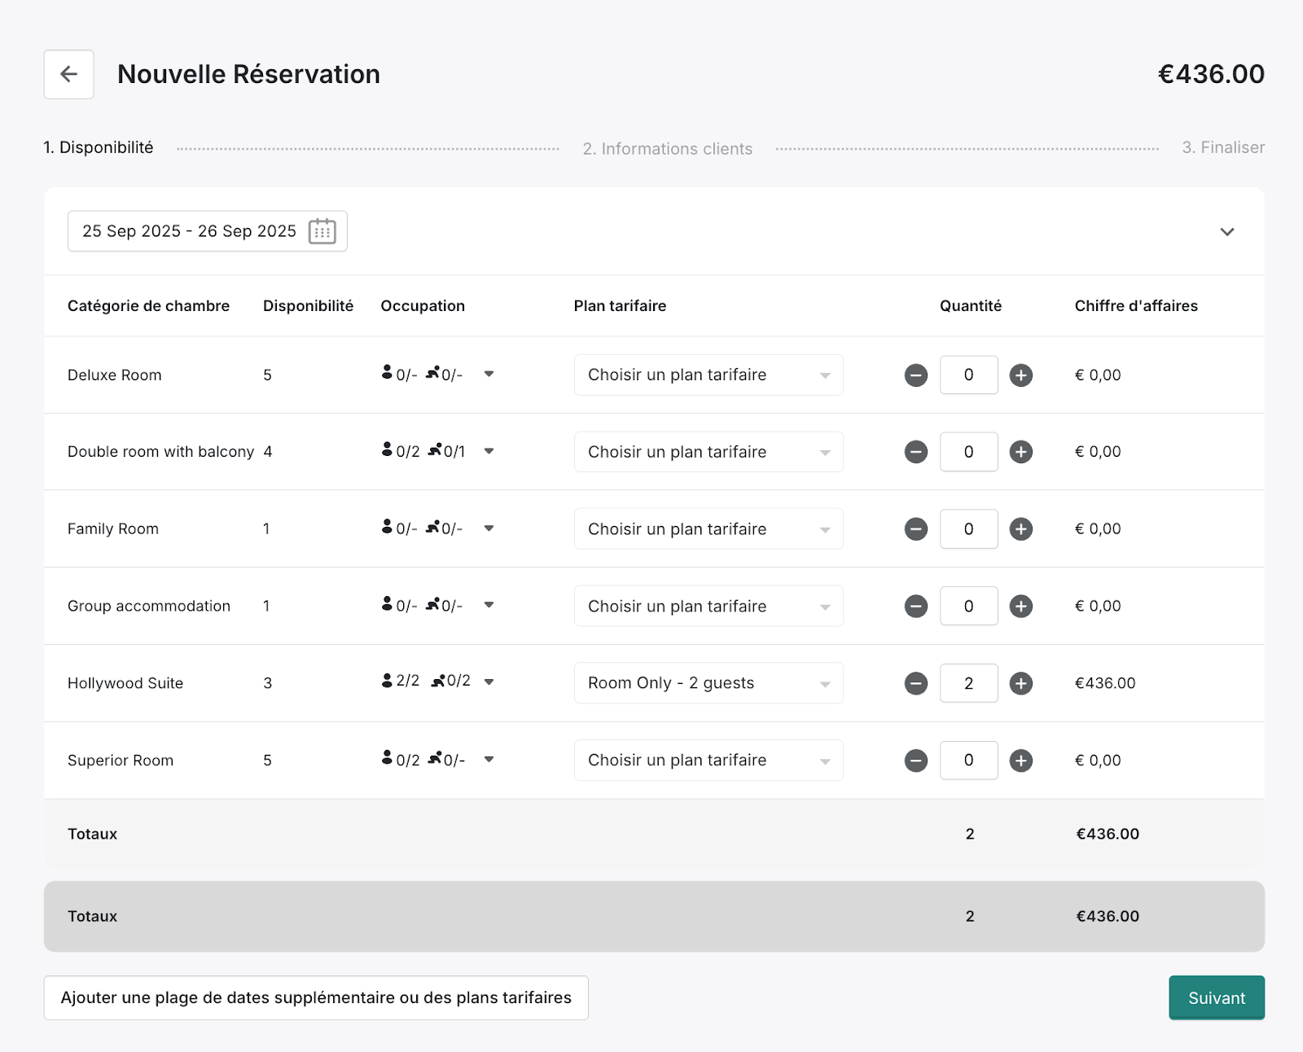The width and height of the screenshot is (1303, 1052).
Task: Expand Group accommodation occupation arrow
Action: click(x=489, y=605)
